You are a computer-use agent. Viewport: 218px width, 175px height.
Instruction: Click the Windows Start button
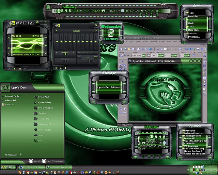click(x=8, y=167)
